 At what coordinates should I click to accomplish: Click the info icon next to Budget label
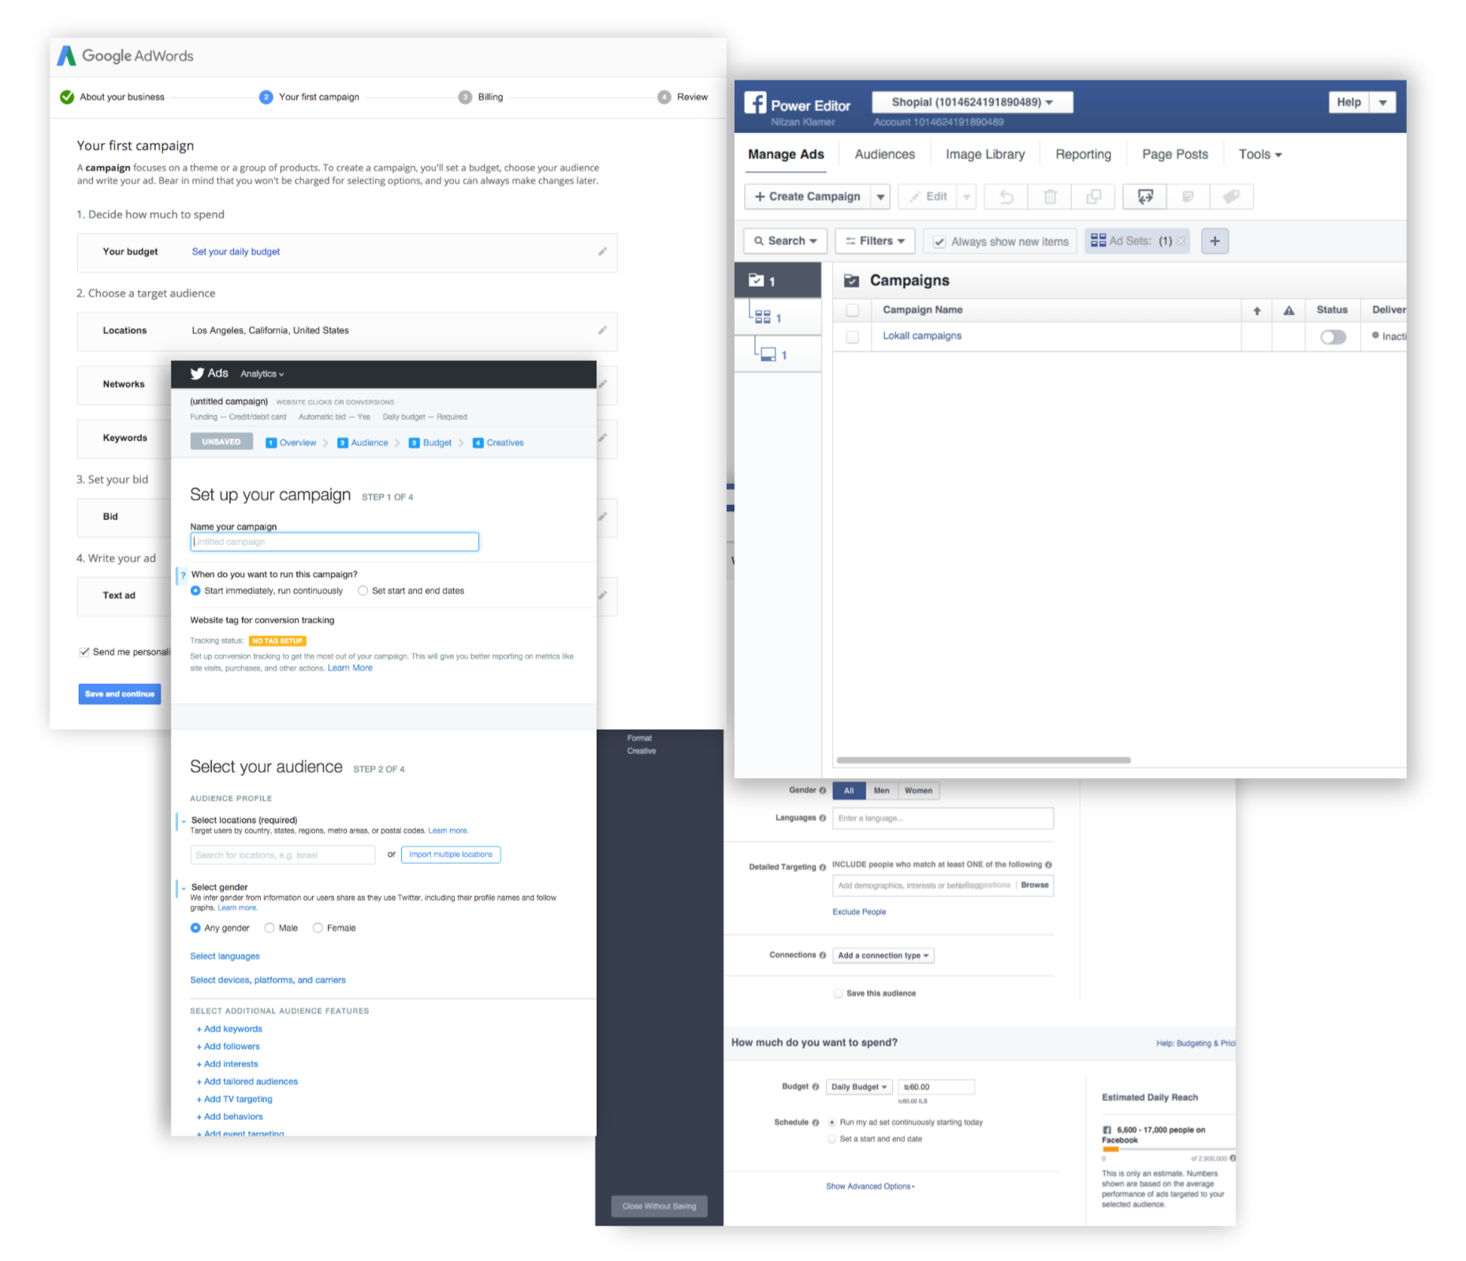click(815, 1087)
